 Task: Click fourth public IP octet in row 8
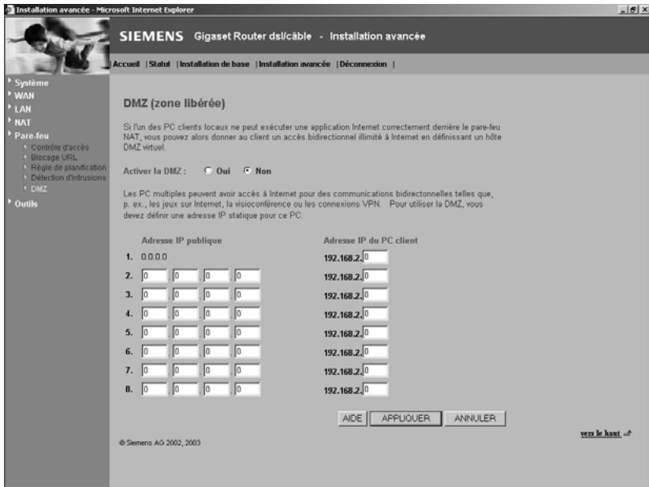pyautogui.click(x=248, y=389)
